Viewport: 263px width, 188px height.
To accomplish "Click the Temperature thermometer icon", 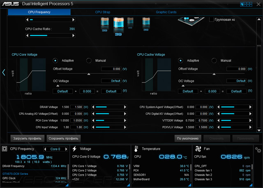I will pos(136,149).
